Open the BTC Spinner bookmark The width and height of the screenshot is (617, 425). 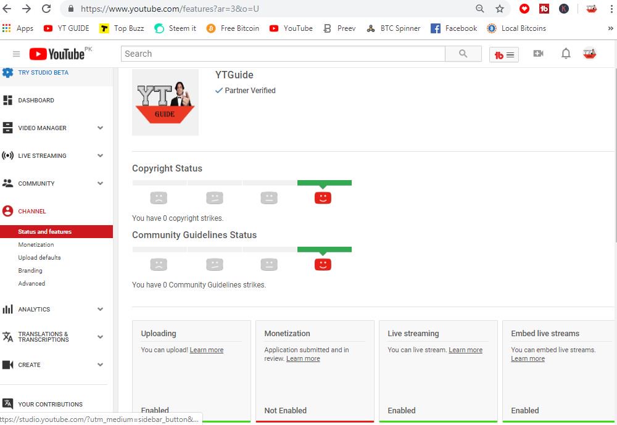pos(393,28)
